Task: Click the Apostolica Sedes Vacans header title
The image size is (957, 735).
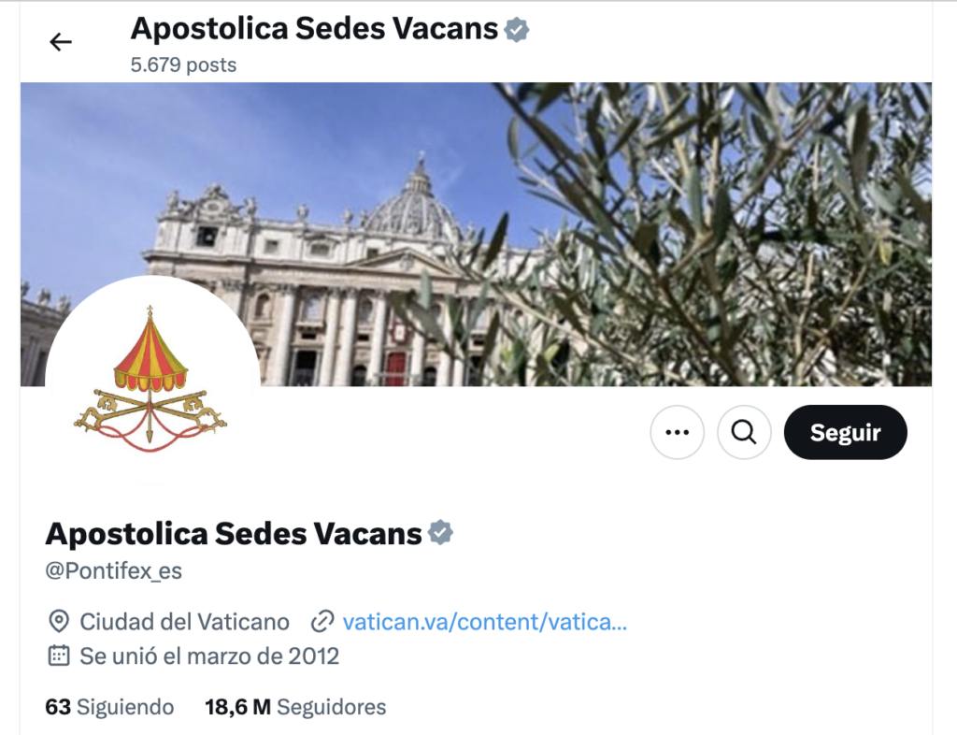Action: pos(314,29)
